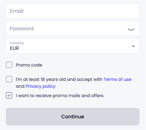Click the Password placeholder text
This screenshot has height=130, width=146.
(21, 28)
